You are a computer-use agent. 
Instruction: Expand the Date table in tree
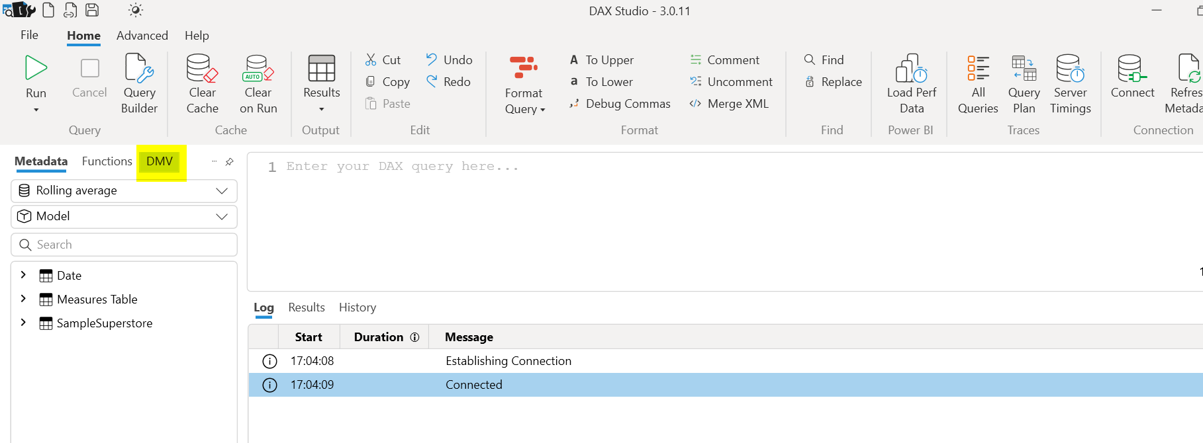point(23,275)
